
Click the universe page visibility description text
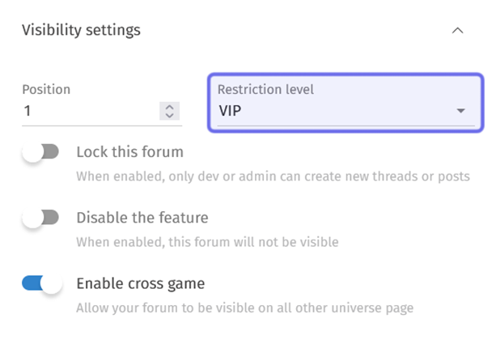click(x=245, y=308)
